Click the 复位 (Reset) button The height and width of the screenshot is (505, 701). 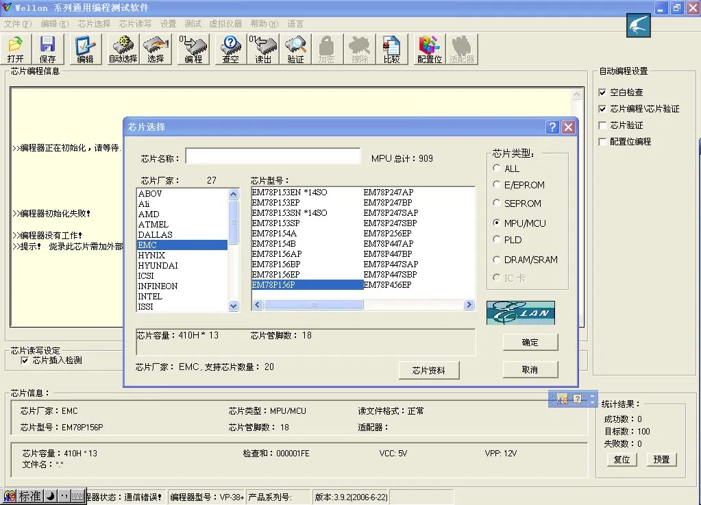tap(622, 459)
